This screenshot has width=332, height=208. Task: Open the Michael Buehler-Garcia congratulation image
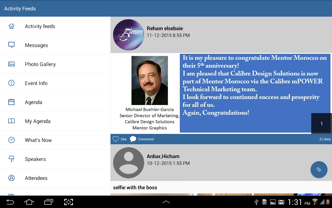pos(221,93)
